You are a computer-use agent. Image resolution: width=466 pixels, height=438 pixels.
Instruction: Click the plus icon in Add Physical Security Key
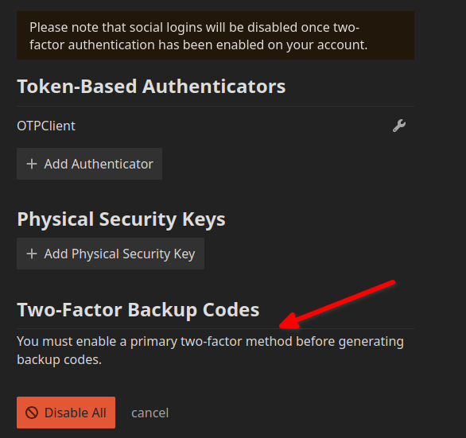point(32,254)
